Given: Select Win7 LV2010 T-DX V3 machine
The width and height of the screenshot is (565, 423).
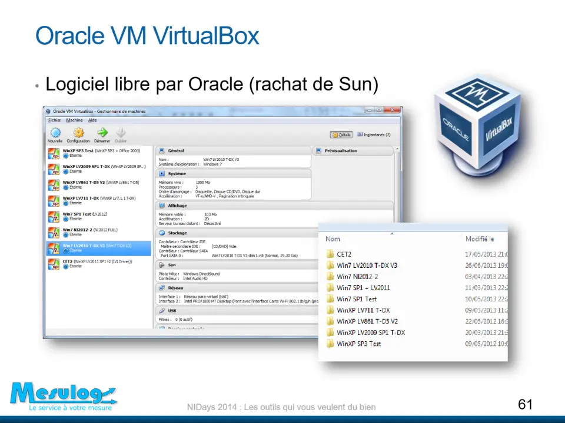Looking at the screenshot, I should (x=99, y=248).
